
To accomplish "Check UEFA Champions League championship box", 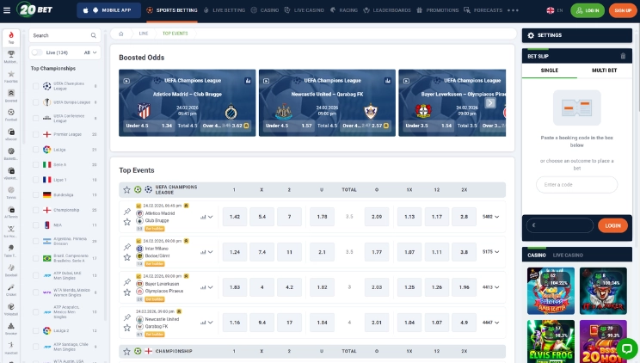I will pos(35,86).
